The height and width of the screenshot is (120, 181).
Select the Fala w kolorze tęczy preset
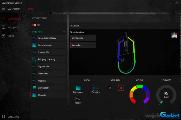(49, 38)
